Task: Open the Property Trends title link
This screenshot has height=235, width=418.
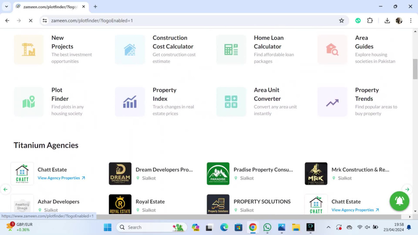Action: tap(367, 94)
